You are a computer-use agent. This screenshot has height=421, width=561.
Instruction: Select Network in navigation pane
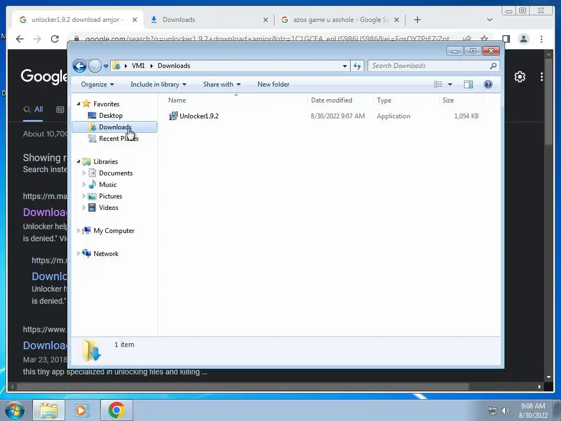[106, 254]
